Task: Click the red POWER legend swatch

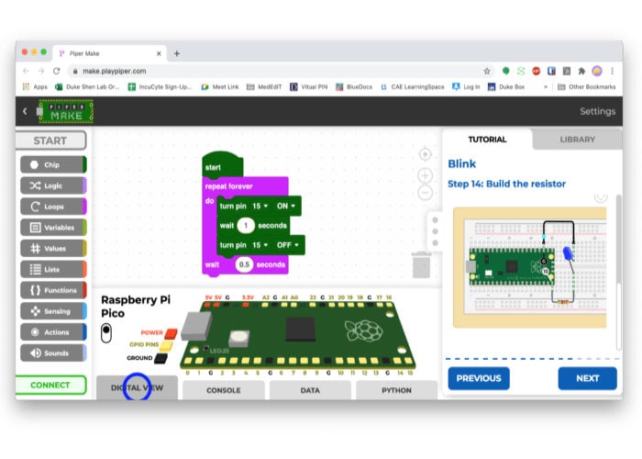Action: tap(171, 333)
